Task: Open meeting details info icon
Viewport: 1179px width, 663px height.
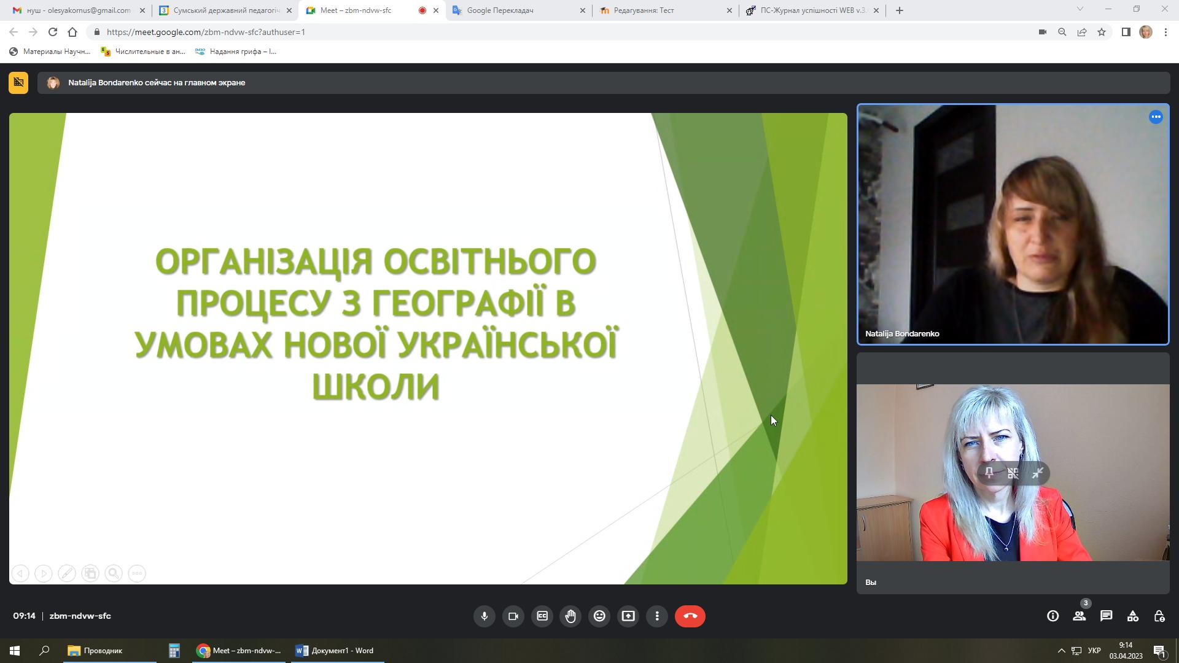Action: 1053,616
